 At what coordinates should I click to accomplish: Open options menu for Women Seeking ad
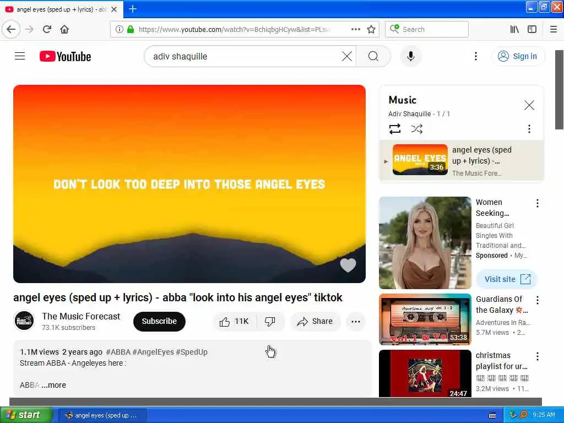pyautogui.click(x=538, y=203)
